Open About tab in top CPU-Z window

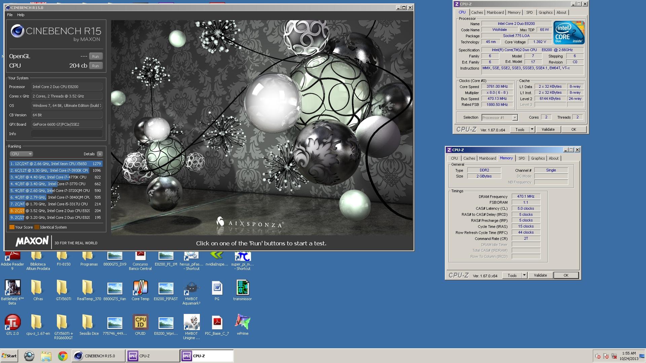pos(561,12)
